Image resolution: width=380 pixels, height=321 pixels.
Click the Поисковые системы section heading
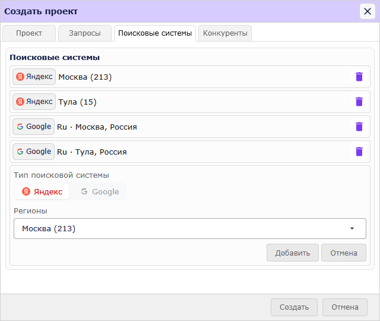[x=55, y=58]
